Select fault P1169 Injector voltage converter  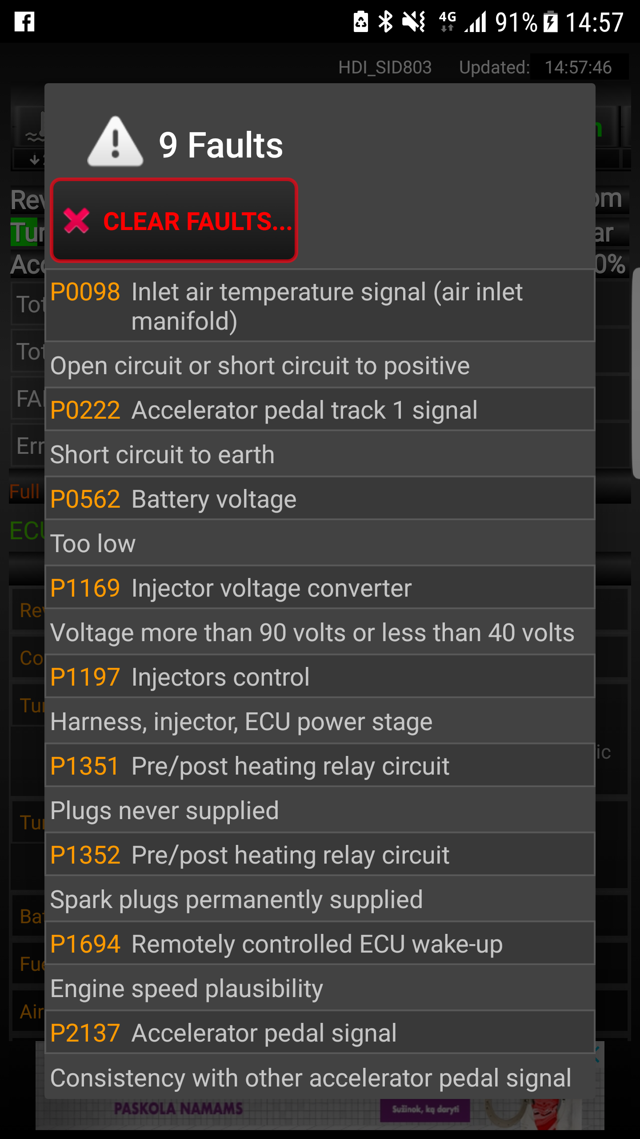320,588
